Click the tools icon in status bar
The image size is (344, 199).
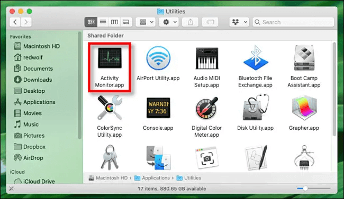point(12,188)
